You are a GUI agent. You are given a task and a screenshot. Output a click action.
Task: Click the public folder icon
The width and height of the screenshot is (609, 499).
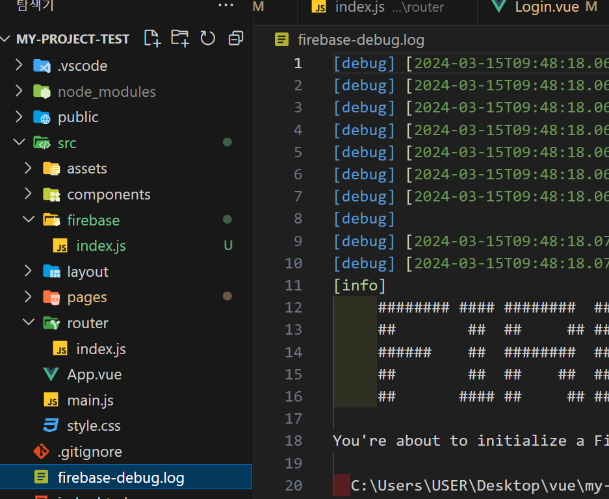coord(42,117)
